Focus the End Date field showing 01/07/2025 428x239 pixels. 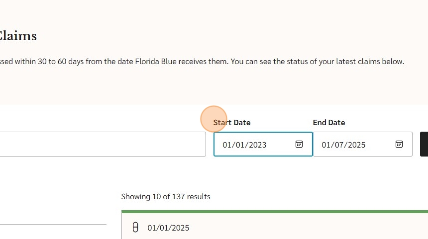click(x=362, y=144)
